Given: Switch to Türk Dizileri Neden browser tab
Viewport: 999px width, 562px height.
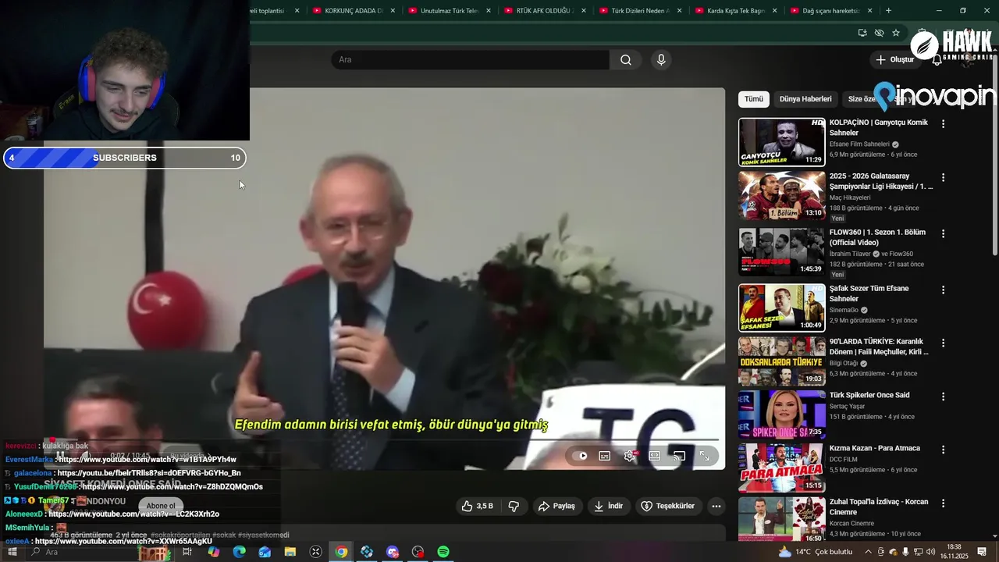Looking at the screenshot, I should tap(640, 11).
